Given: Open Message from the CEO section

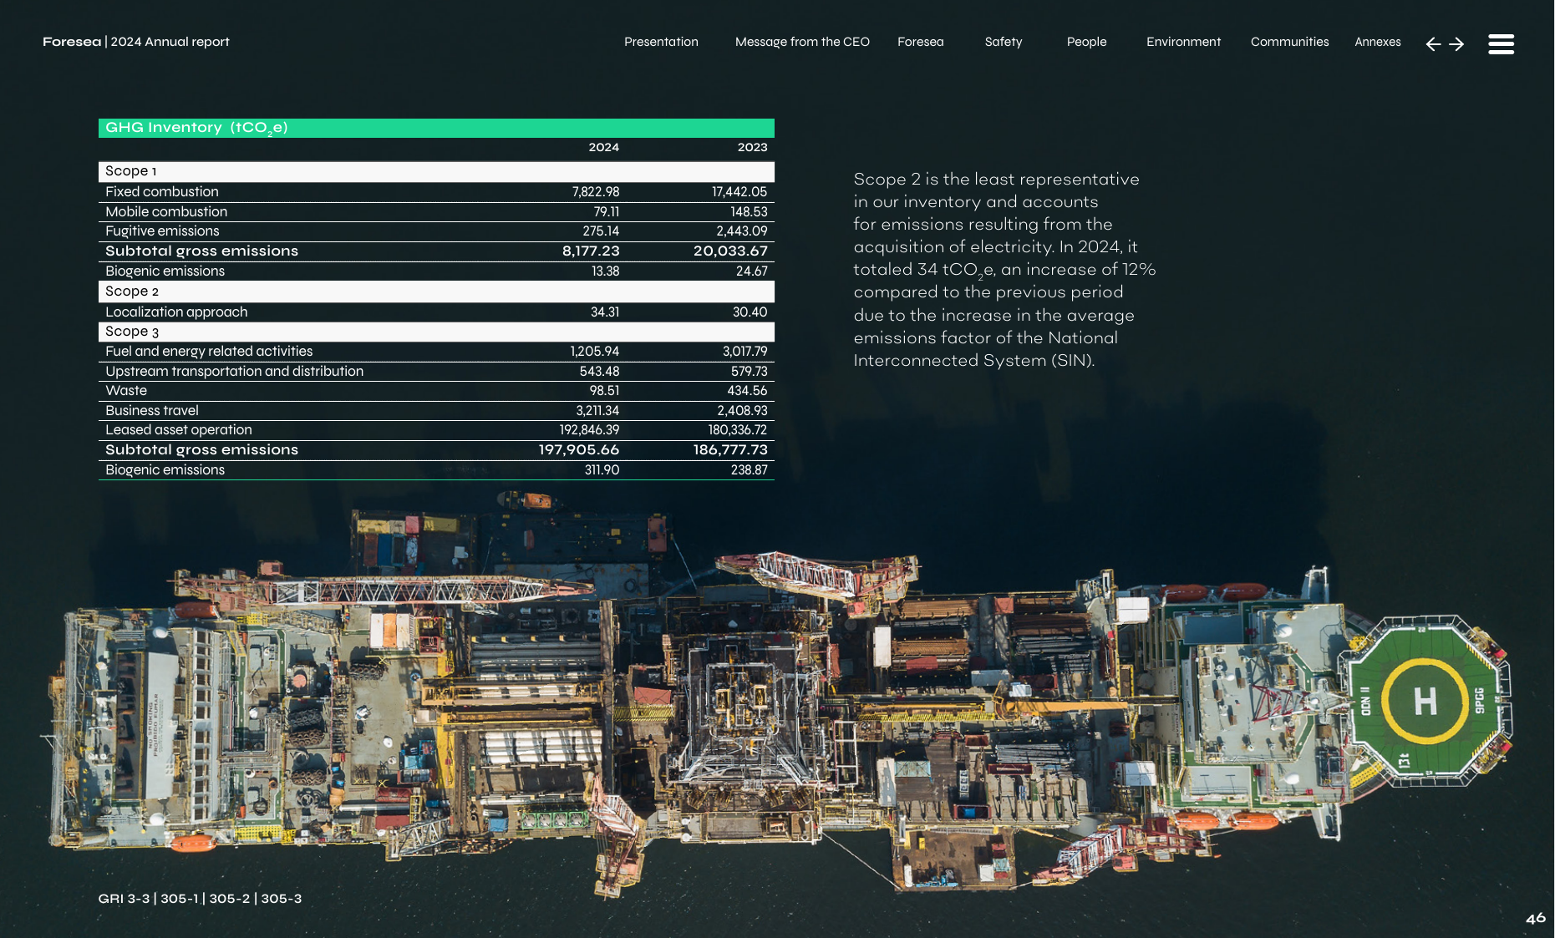Looking at the screenshot, I should [x=802, y=42].
